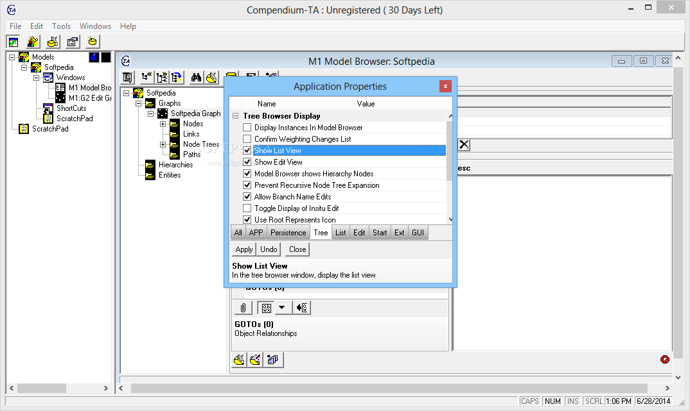
Task: Expand the Nodes folder
Action: [x=163, y=124]
